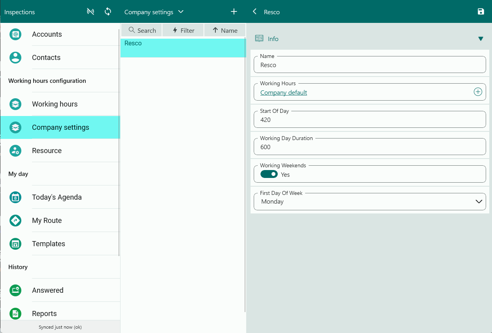The width and height of the screenshot is (492, 333).
Task: Collapse the Info section triangle
Action: (x=481, y=39)
